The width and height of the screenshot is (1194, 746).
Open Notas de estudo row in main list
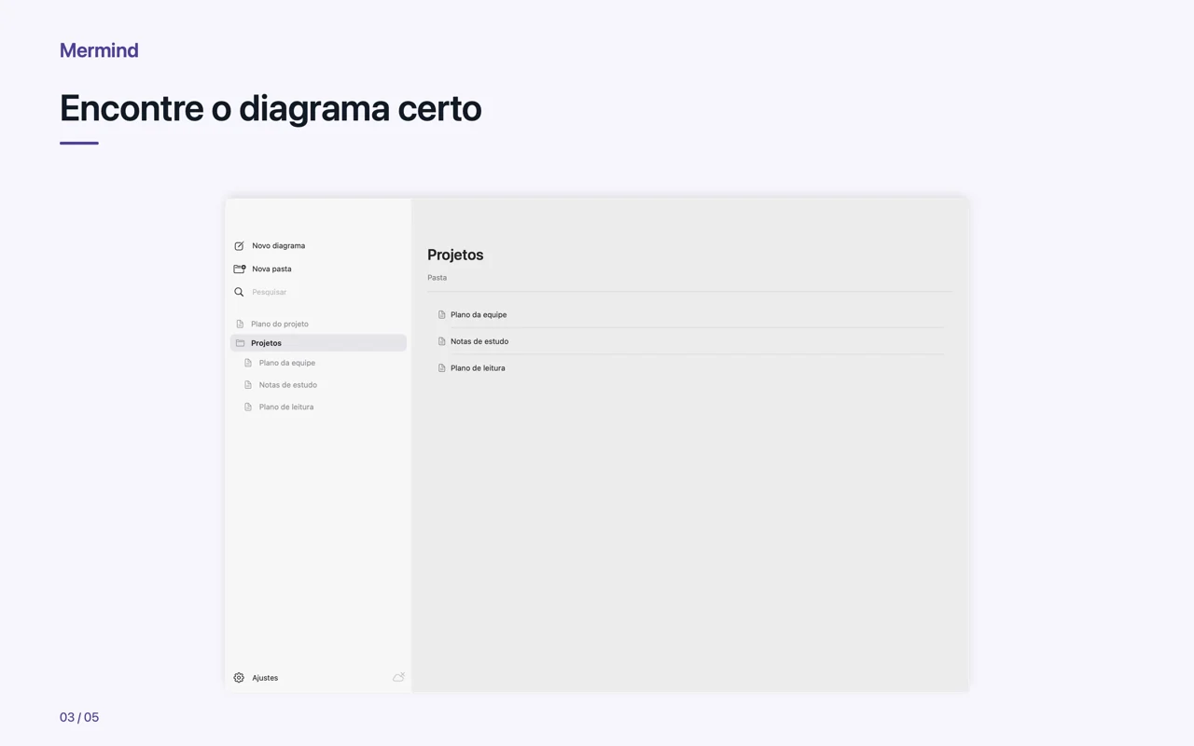(x=689, y=341)
